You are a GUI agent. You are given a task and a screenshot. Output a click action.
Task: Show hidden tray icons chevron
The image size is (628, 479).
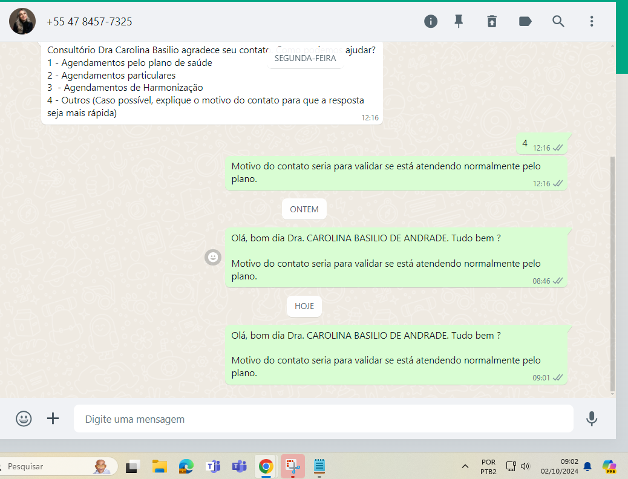(465, 466)
